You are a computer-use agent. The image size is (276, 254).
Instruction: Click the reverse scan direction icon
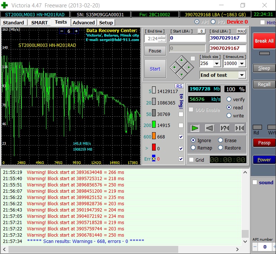pos(210,128)
